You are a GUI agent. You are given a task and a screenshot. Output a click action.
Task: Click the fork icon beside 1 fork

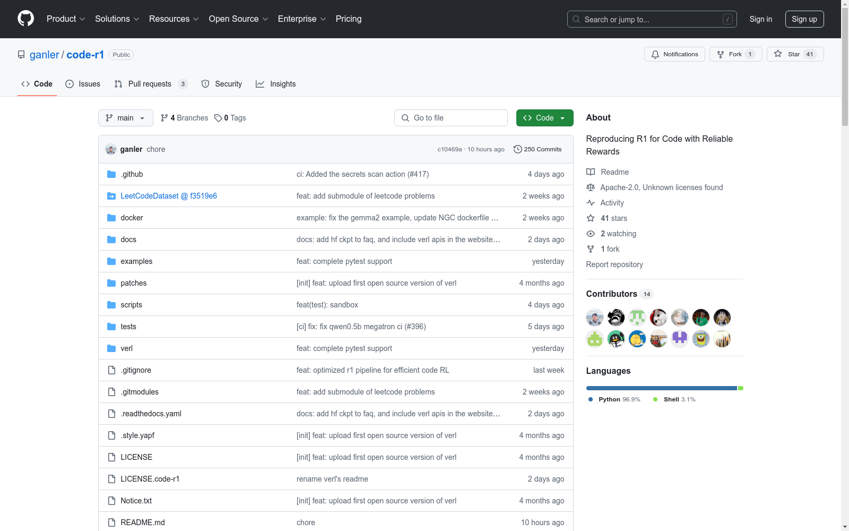click(591, 249)
